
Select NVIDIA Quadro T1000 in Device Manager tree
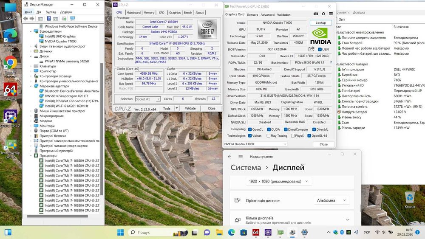pyautogui.click(x=60, y=41)
